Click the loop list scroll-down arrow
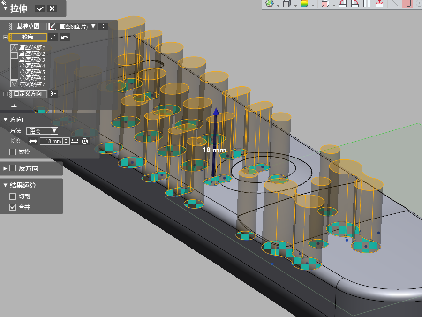Viewport: 422px width, 317px height. click(x=14, y=83)
